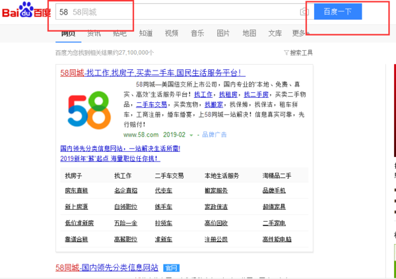Image resolution: width=396 pixels, height=279 pixels.
Task: Open the 品牌手机 link
Action: pos(274,191)
